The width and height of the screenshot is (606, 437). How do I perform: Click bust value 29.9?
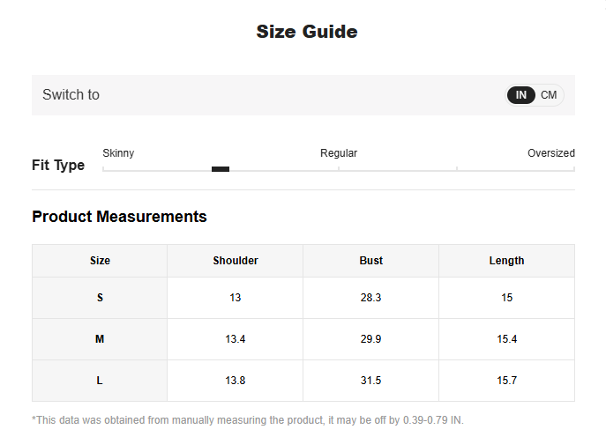pyautogui.click(x=370, y=339)
